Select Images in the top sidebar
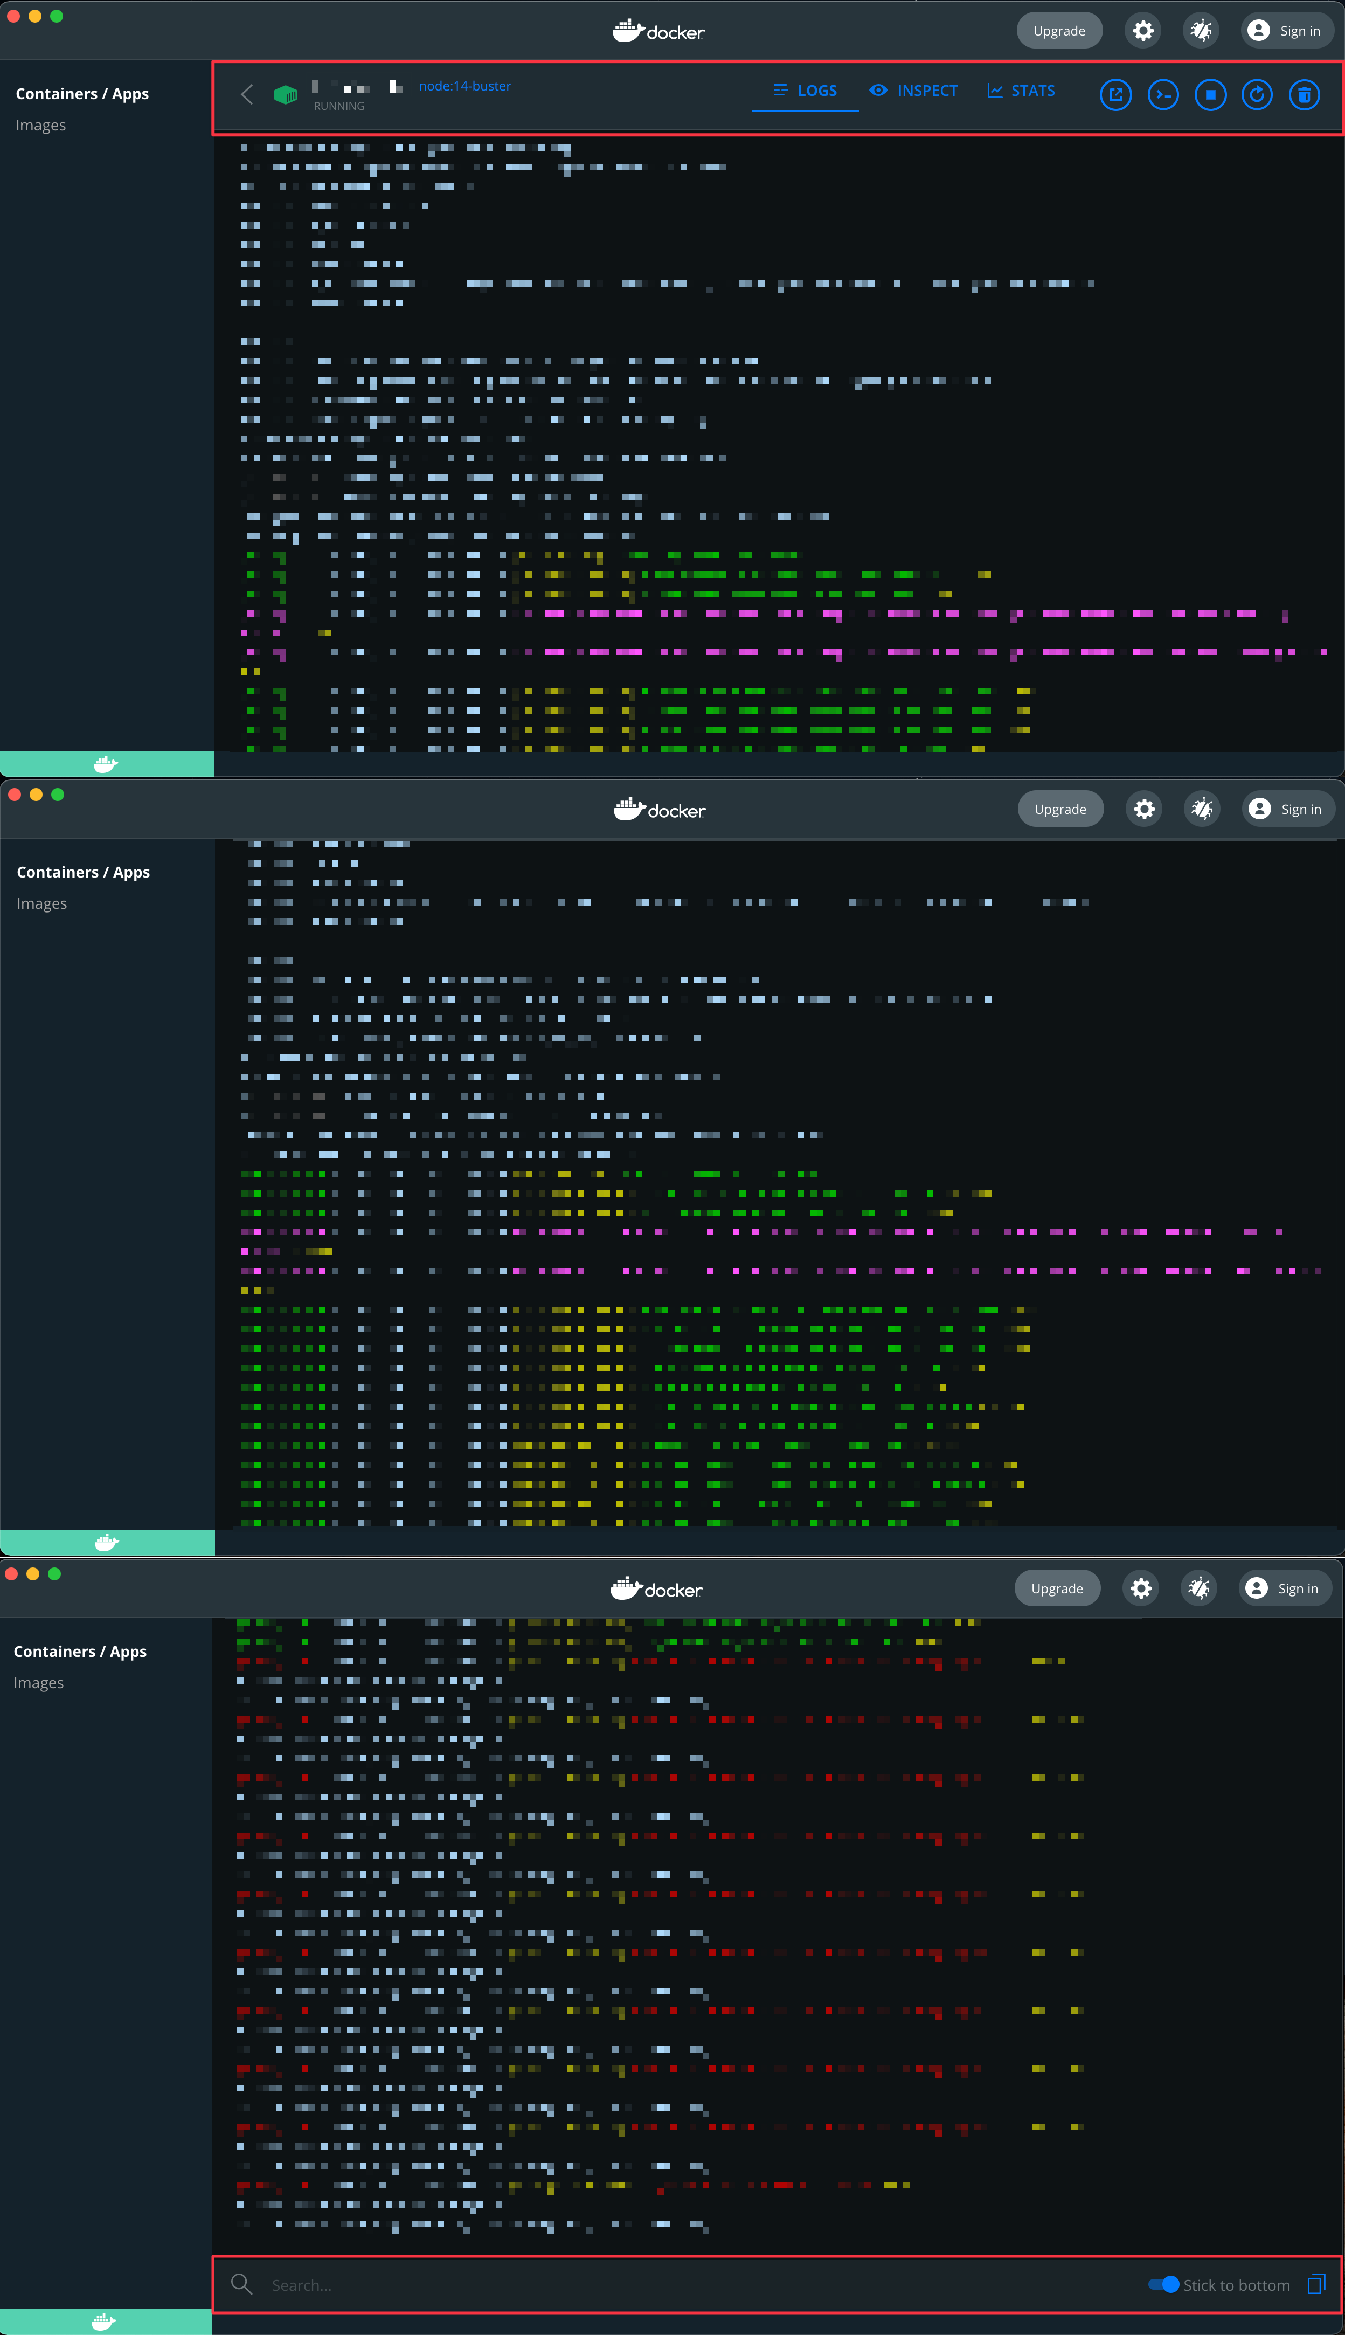 [40, 125]
